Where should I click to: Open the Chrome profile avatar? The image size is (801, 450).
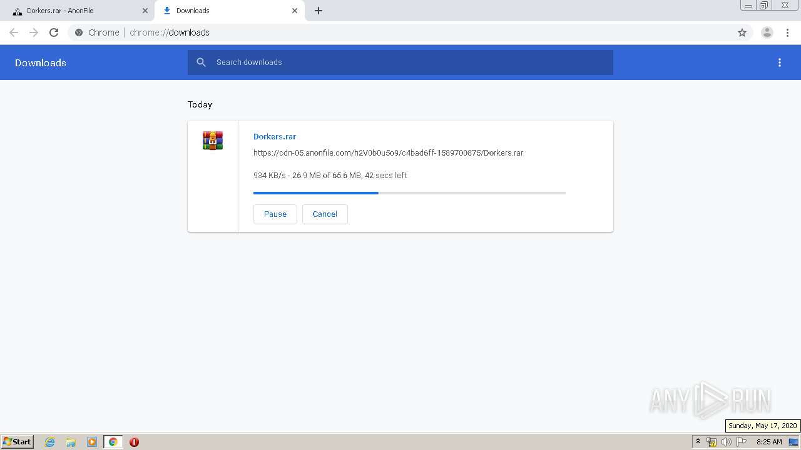pyautogui.click(x=767, y=32)
